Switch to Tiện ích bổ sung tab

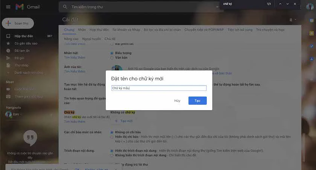(x=240, y=30)
